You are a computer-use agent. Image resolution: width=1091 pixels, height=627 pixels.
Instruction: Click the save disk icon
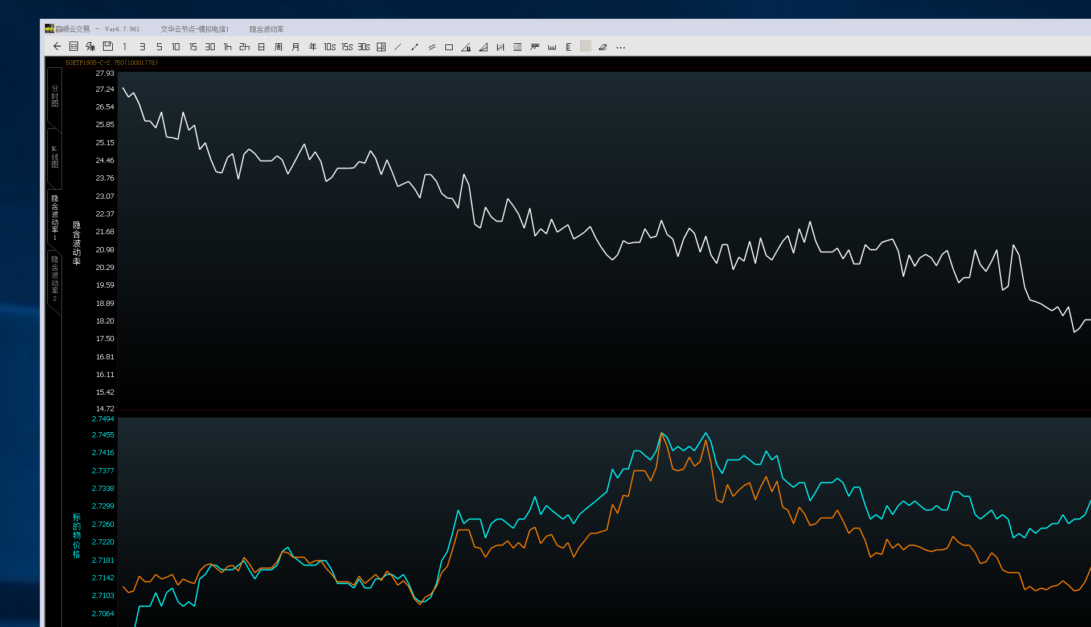tap(108, 47)
